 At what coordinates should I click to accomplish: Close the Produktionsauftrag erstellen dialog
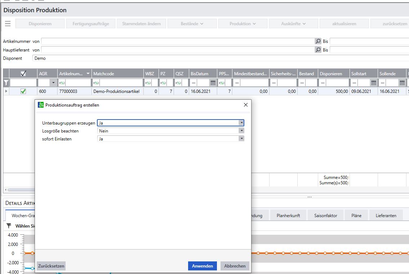click(246, 105)
